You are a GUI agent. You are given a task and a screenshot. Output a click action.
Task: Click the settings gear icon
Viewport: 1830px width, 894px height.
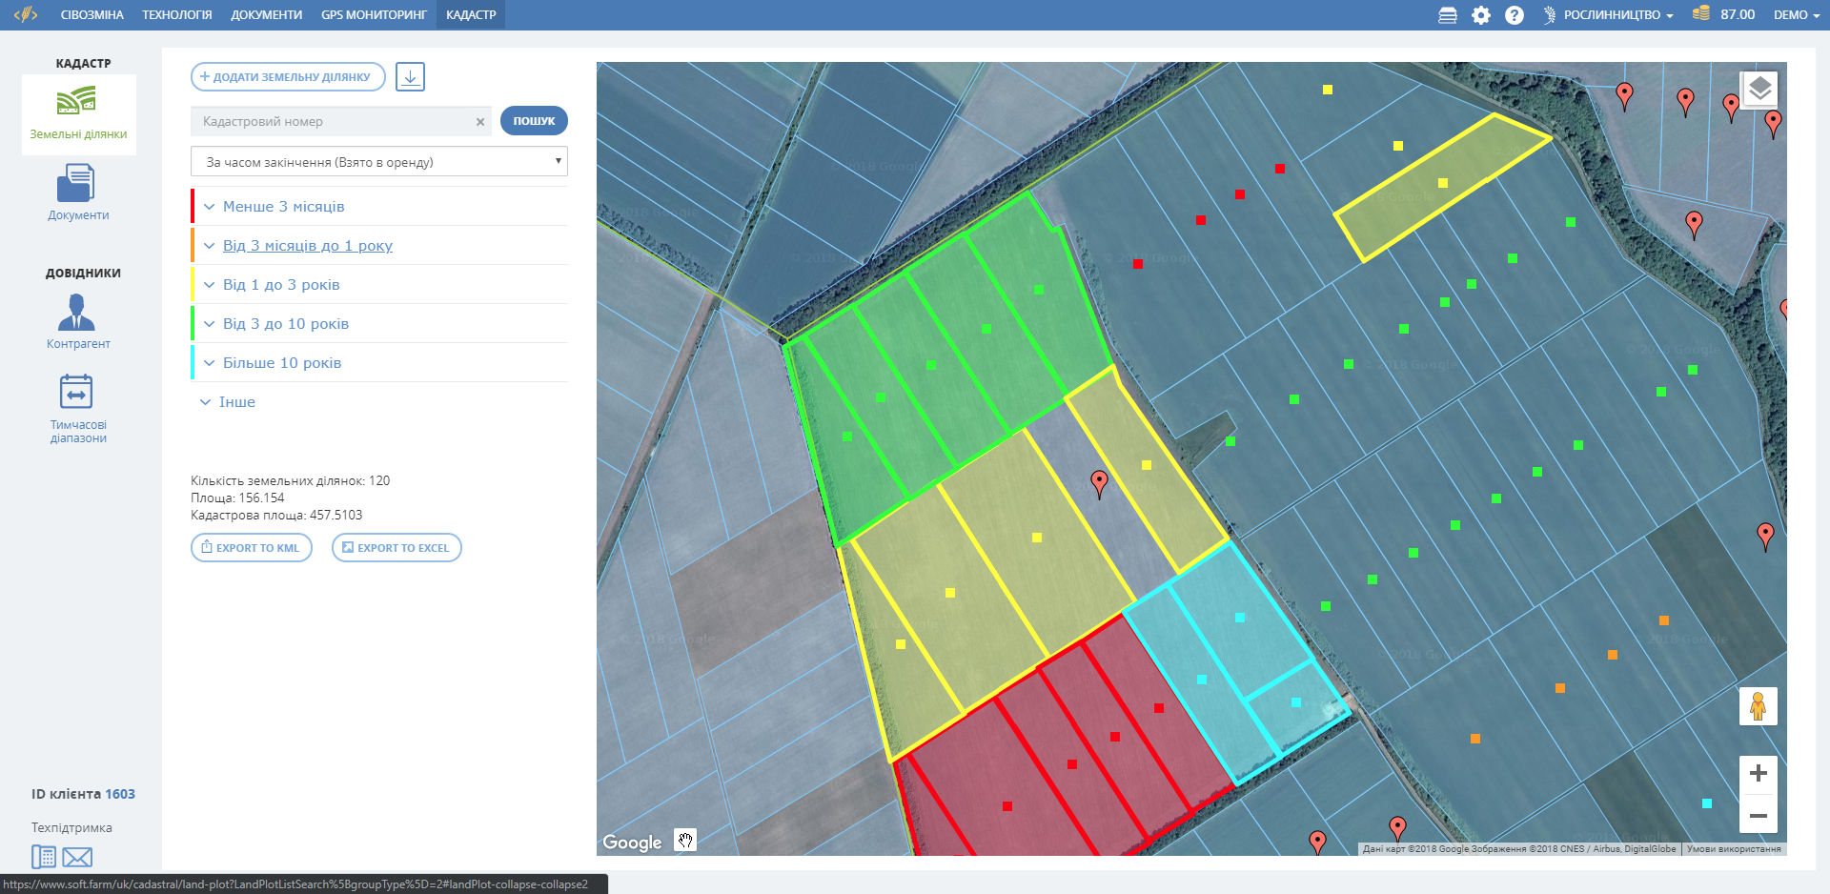1480,15
